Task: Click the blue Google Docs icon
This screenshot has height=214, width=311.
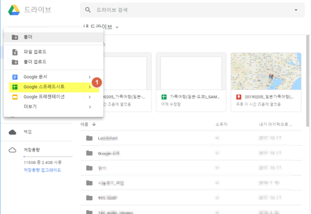Action: [x=15, y=77]
